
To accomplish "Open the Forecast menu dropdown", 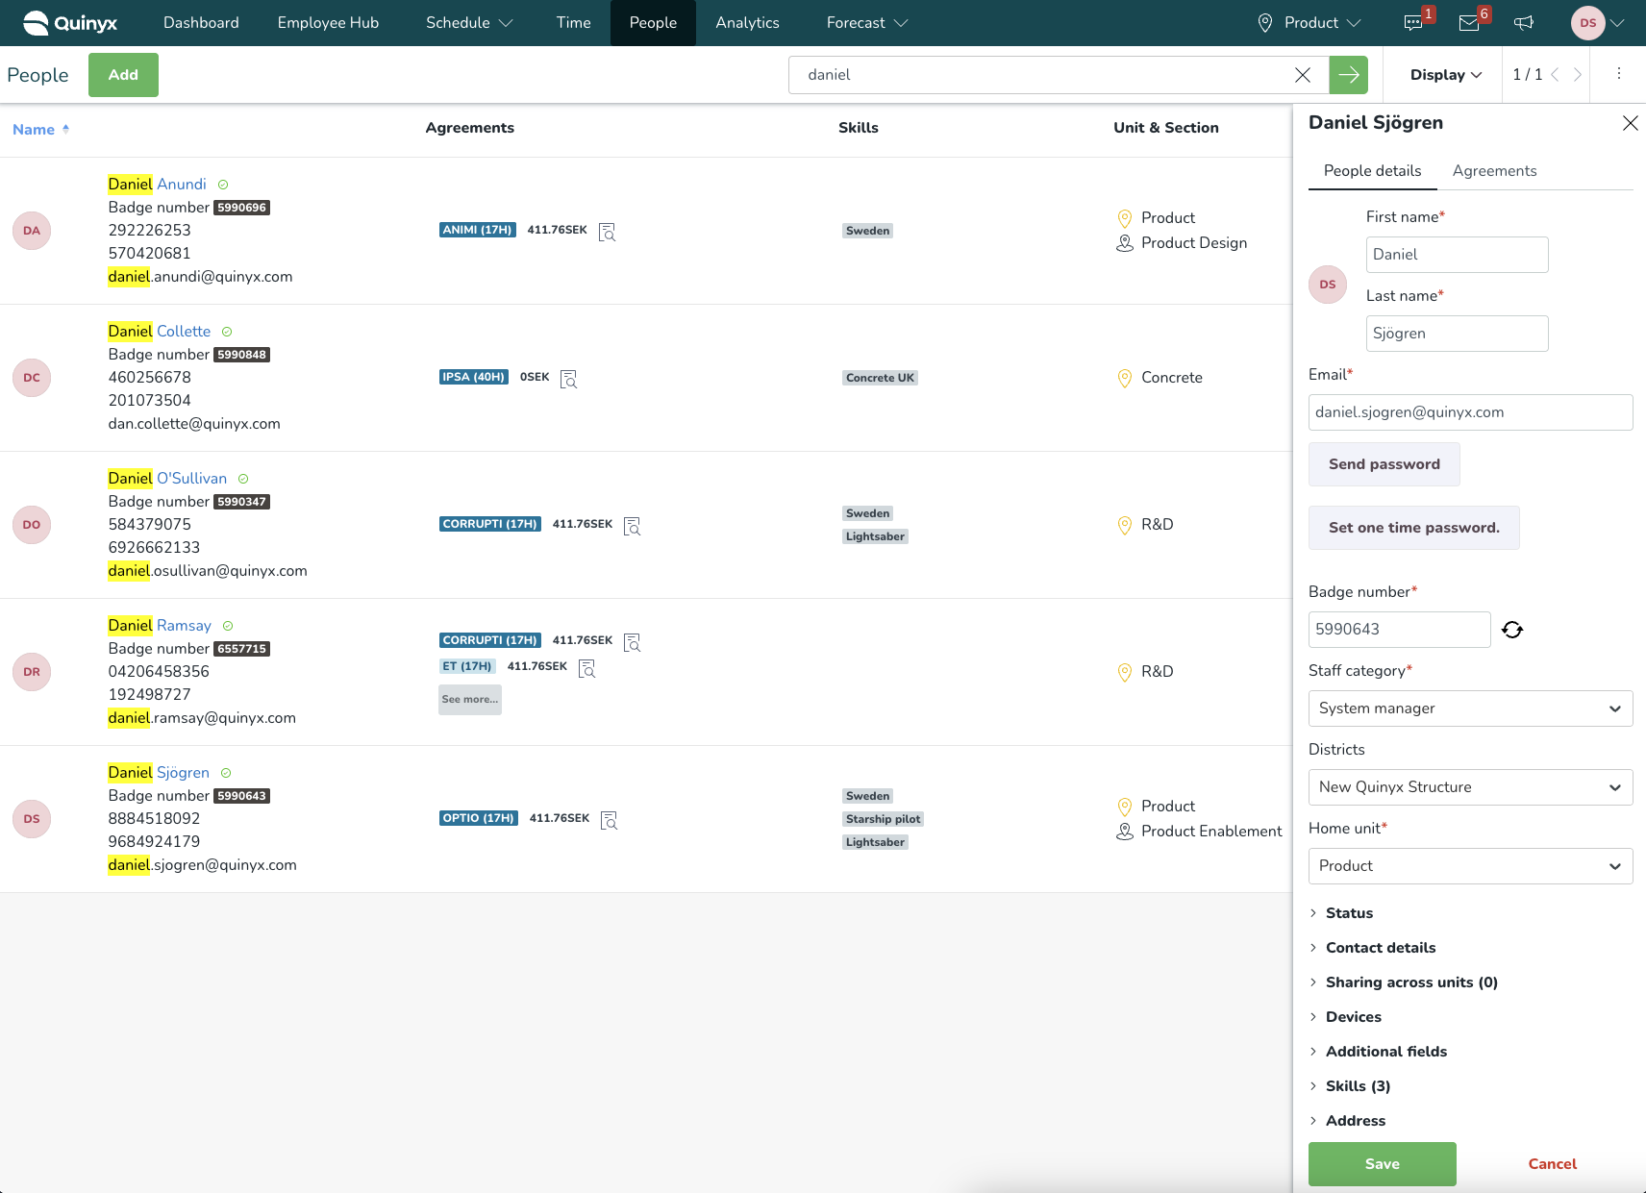I will point(867,23).
